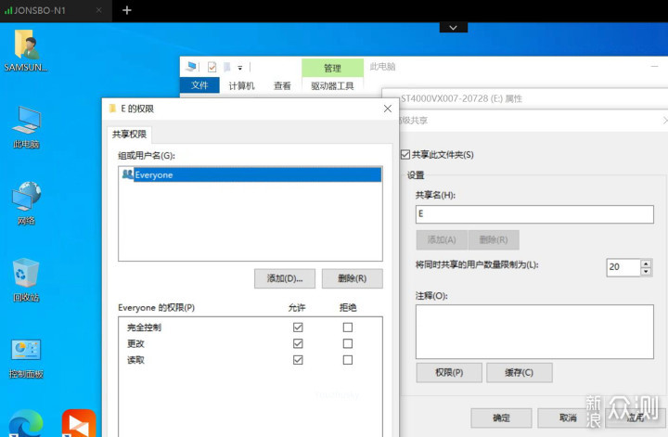Open the 查看 (View) ribbon tab

(282, 85)
